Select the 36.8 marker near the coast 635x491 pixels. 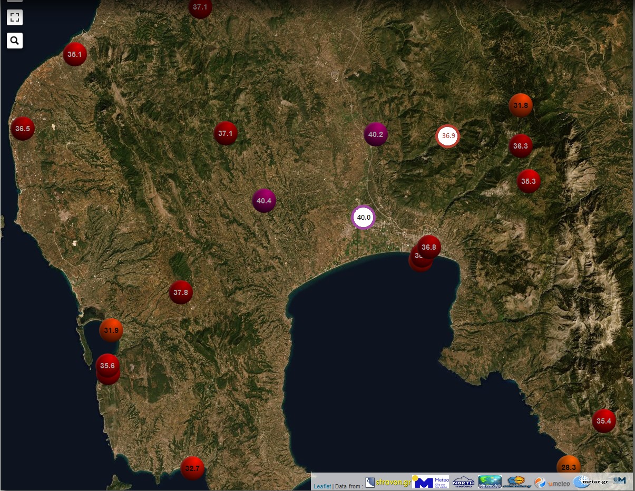pos(429,247)
